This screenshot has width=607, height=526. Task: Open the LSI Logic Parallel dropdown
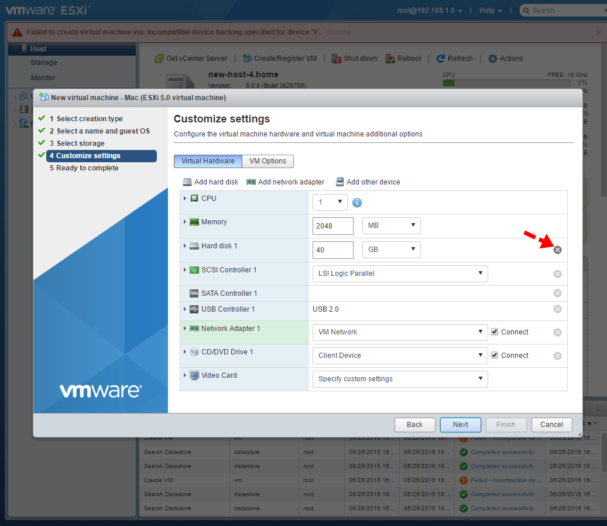pyautogui.click(x=400, y=274)
